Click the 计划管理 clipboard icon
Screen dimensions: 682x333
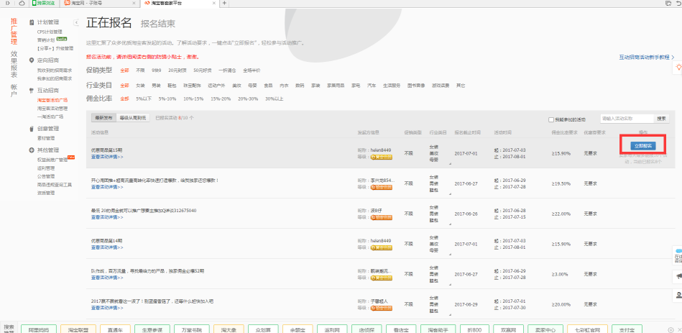[31, 22]
